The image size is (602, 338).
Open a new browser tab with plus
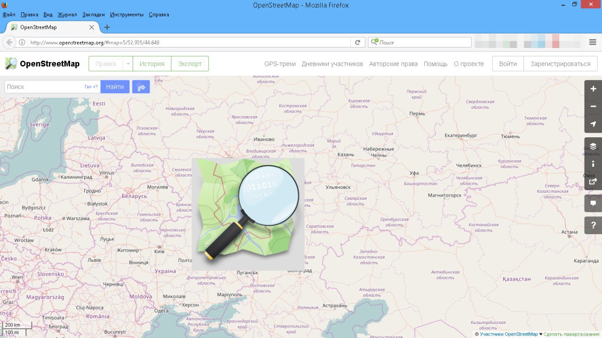[x=107, y=27]
